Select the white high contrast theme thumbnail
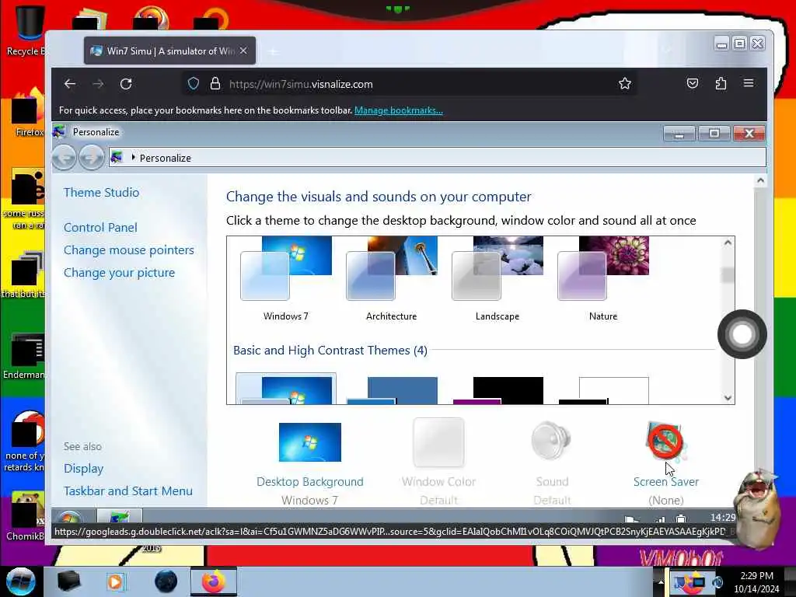The image size is (796, 597). [603, 390]
